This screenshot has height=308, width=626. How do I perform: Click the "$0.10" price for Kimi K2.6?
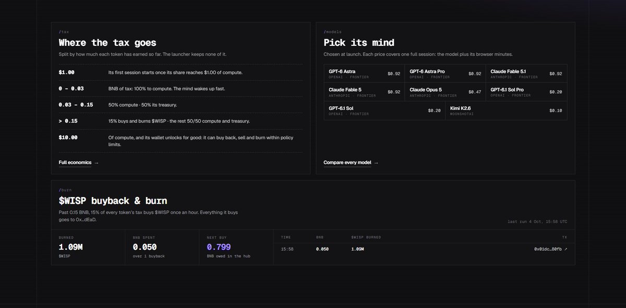pyautogui.click(x=556, y=110)
